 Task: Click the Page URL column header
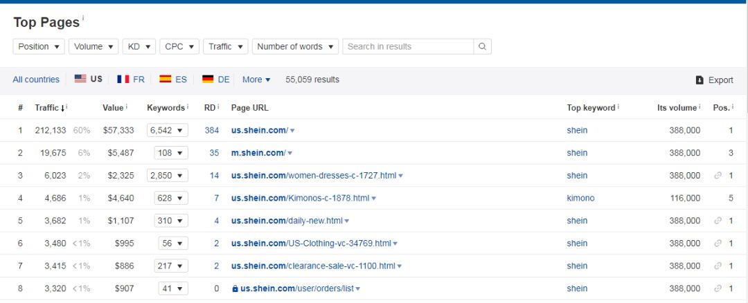click(x=249, y=108)
